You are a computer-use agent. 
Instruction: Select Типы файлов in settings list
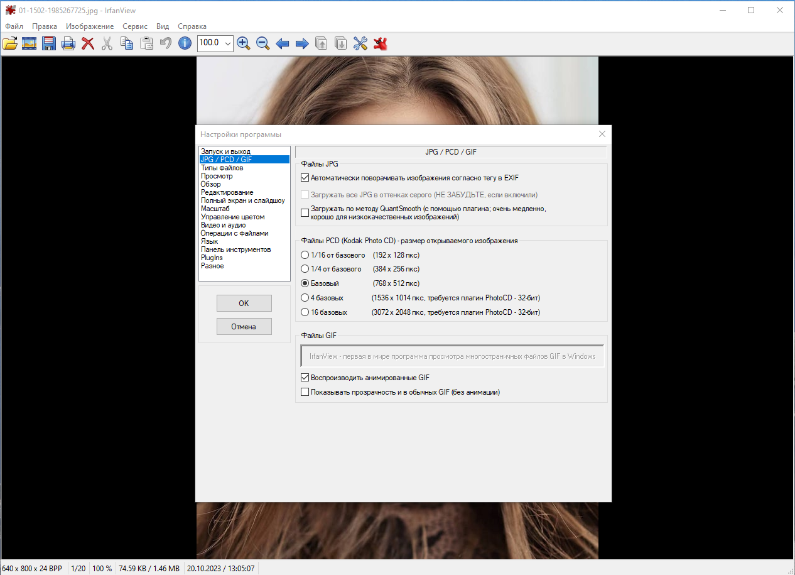(x=222, y=168)
